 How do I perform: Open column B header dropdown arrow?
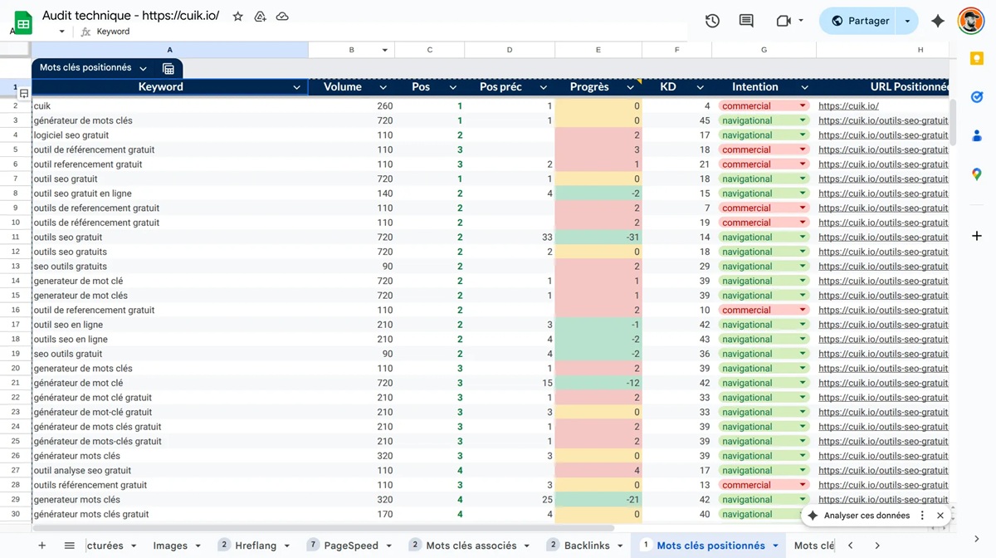(385, 51)
